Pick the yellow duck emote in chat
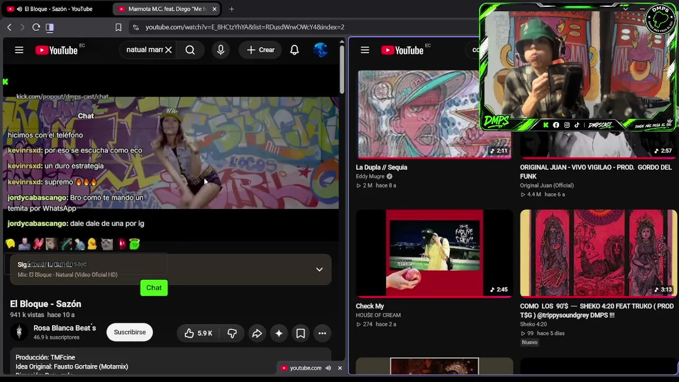This screenshot has height=382, width=679. (92, 244)
